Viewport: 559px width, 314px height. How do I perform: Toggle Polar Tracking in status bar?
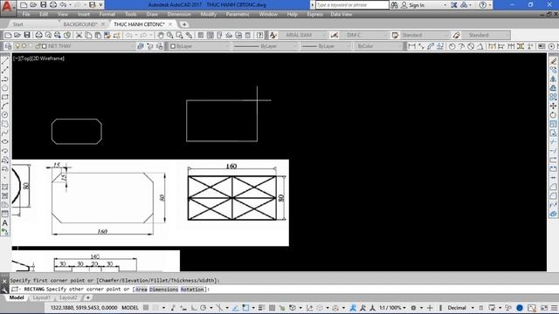(x=204, y=308)
